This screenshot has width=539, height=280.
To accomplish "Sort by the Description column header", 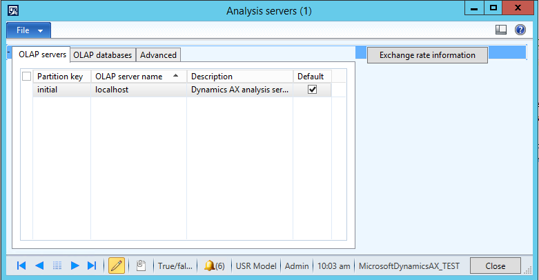I will pyautogui.click(x=240, y=77).
